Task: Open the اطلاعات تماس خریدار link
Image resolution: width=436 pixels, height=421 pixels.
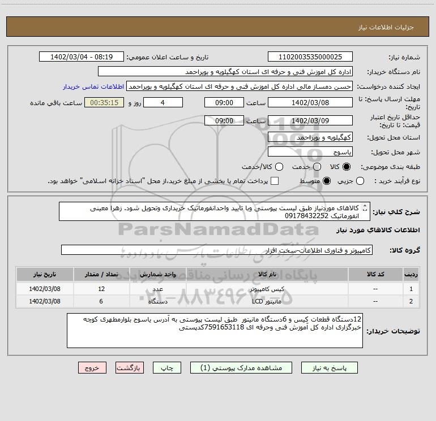Action: (93, 86)
